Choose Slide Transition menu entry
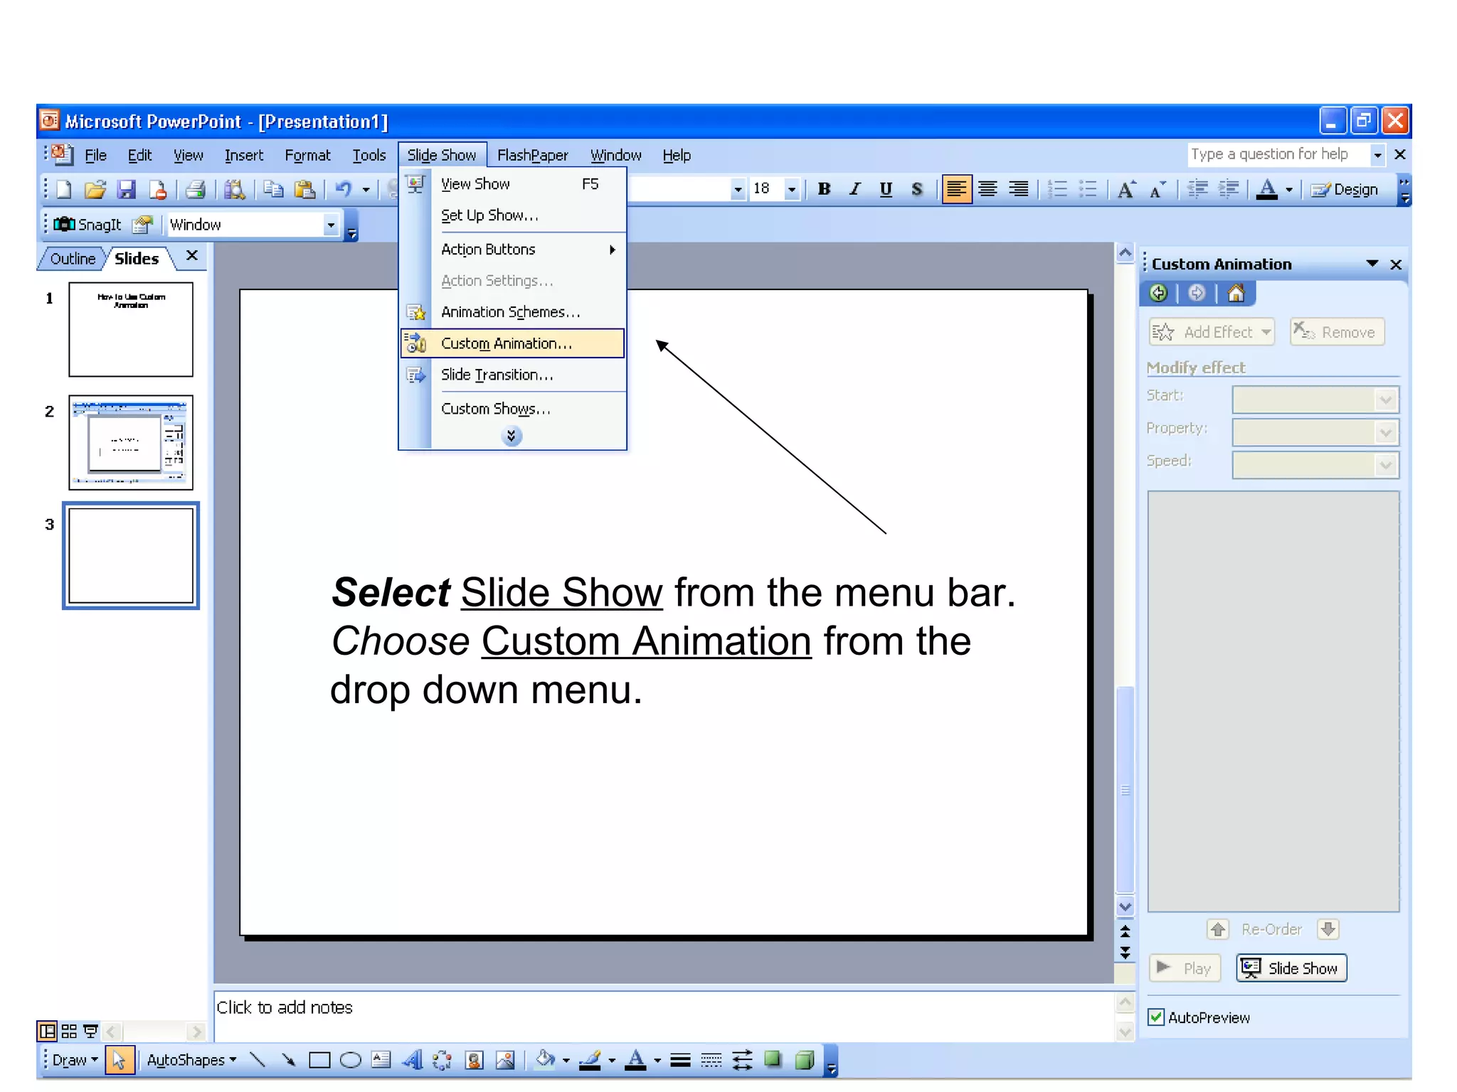This screenshot has width=1457, height=1092. pyautogui.click(x=512, y=375)
